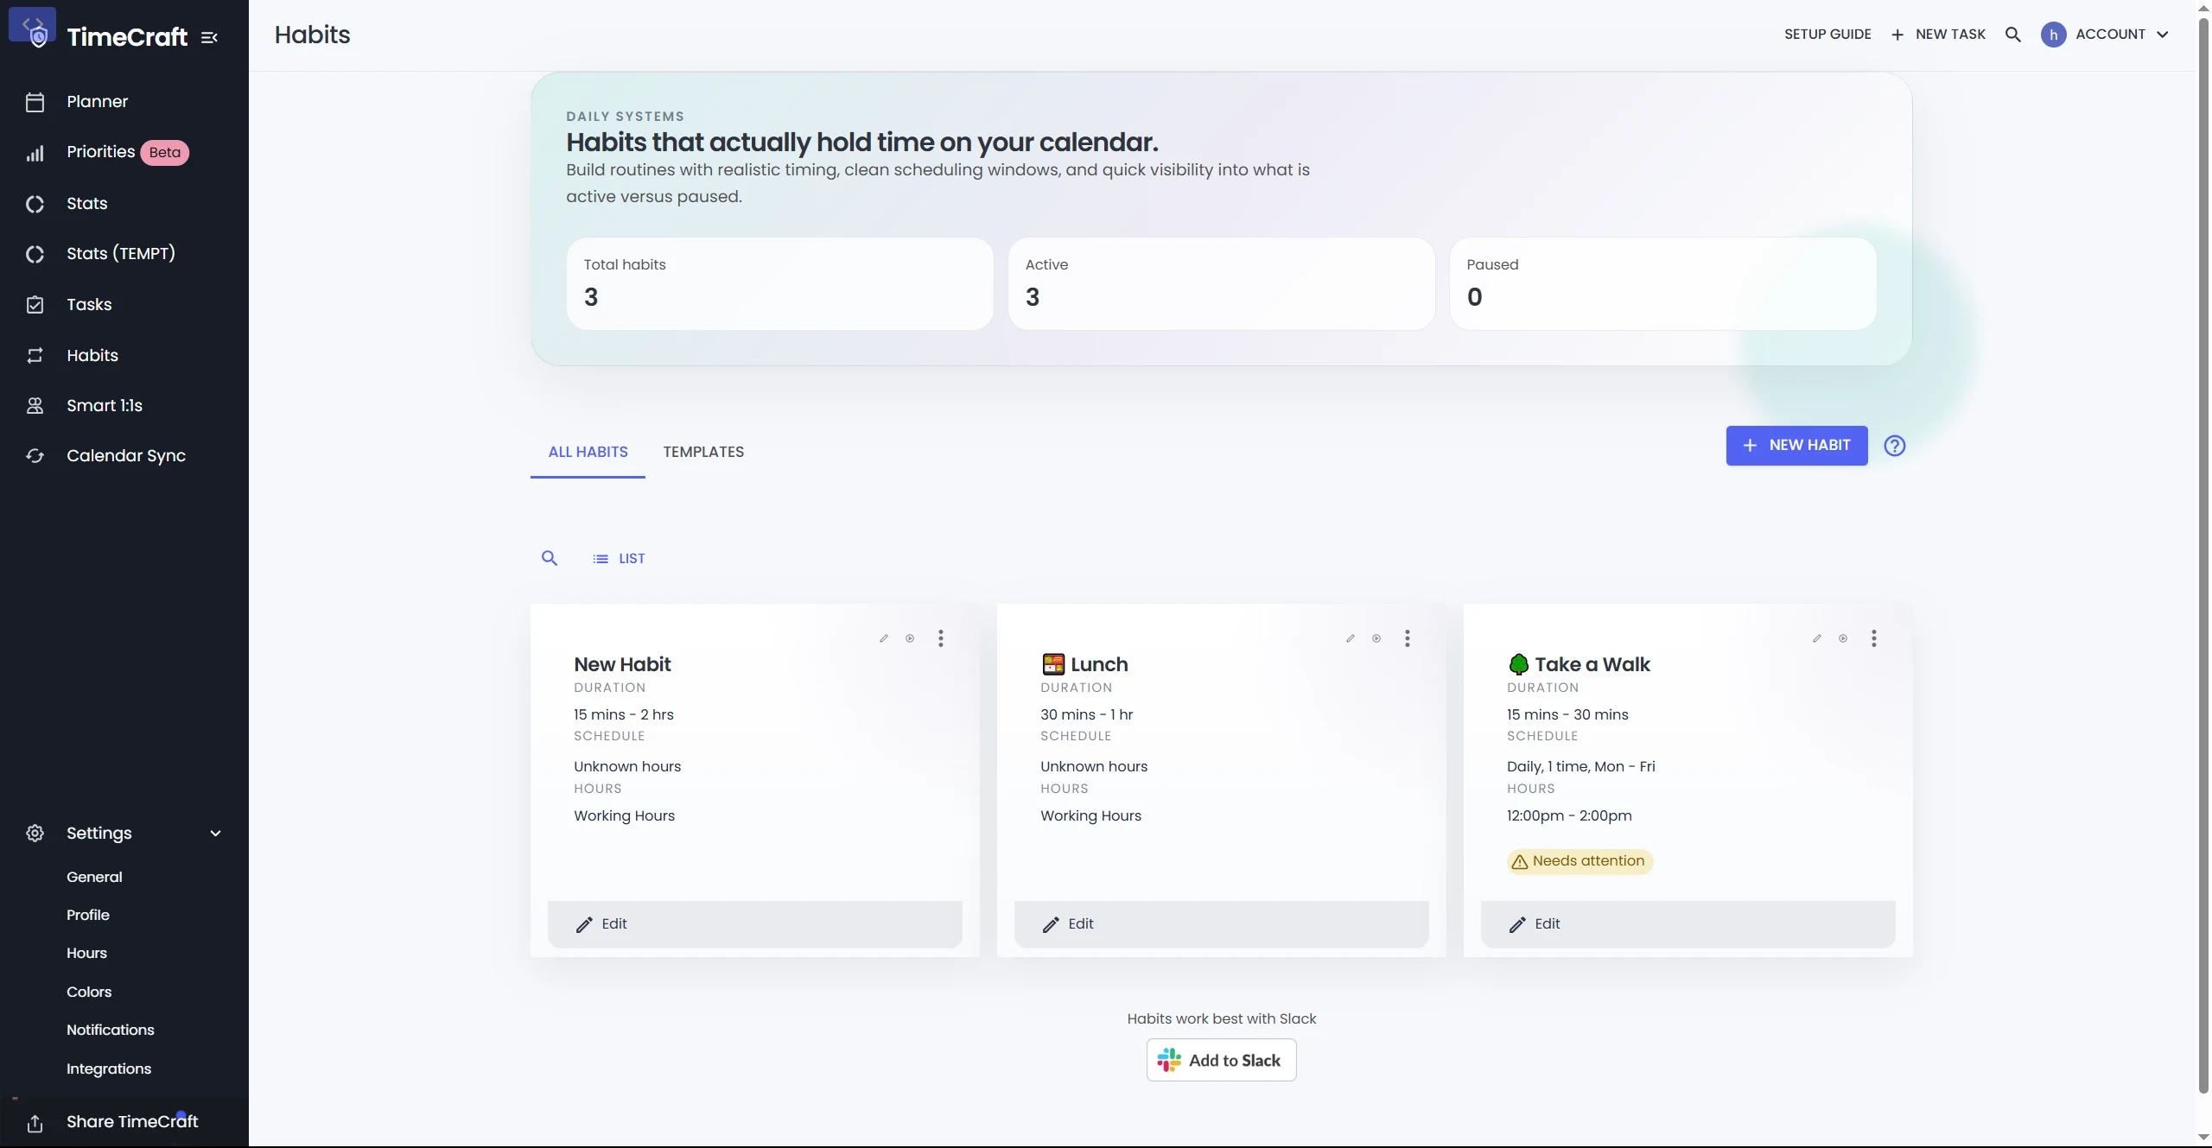The image size is (2212, 1148).
Task: Click the TimeCraft logo icon
Action: tap(33, 28)
